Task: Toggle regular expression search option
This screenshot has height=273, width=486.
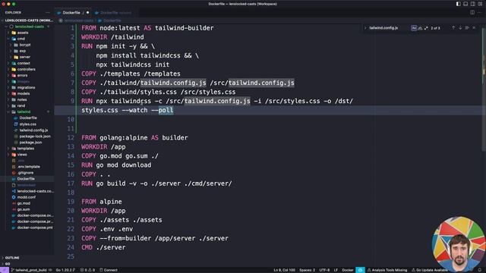Action: click(426, 28)
